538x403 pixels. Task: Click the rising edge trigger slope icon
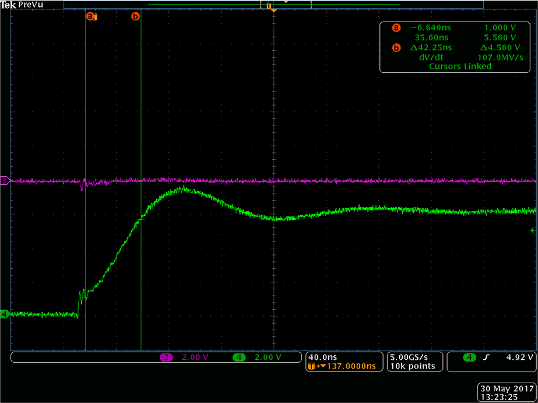[484, 357]
